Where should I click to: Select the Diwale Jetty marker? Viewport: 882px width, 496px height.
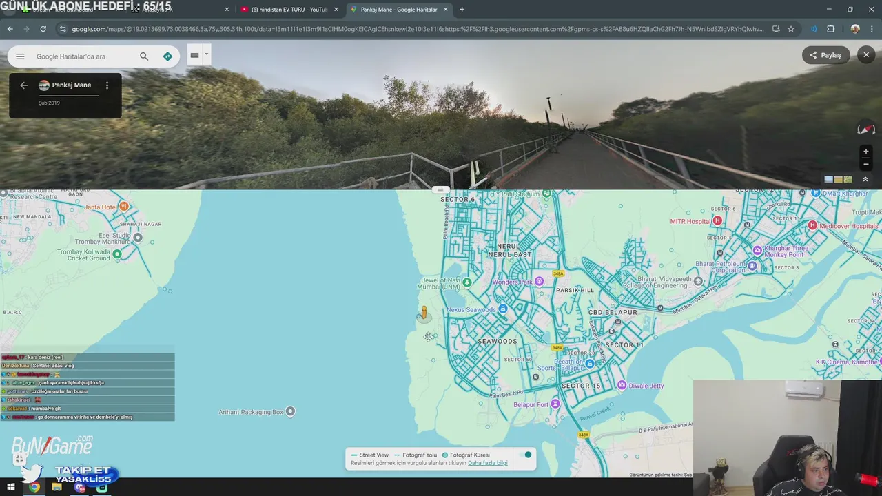622,385
